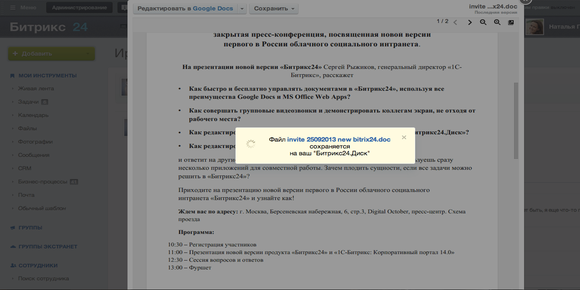Open 'Сообщения' in sidebar
The height and width of the screenshot is (290, 580).
33,155
